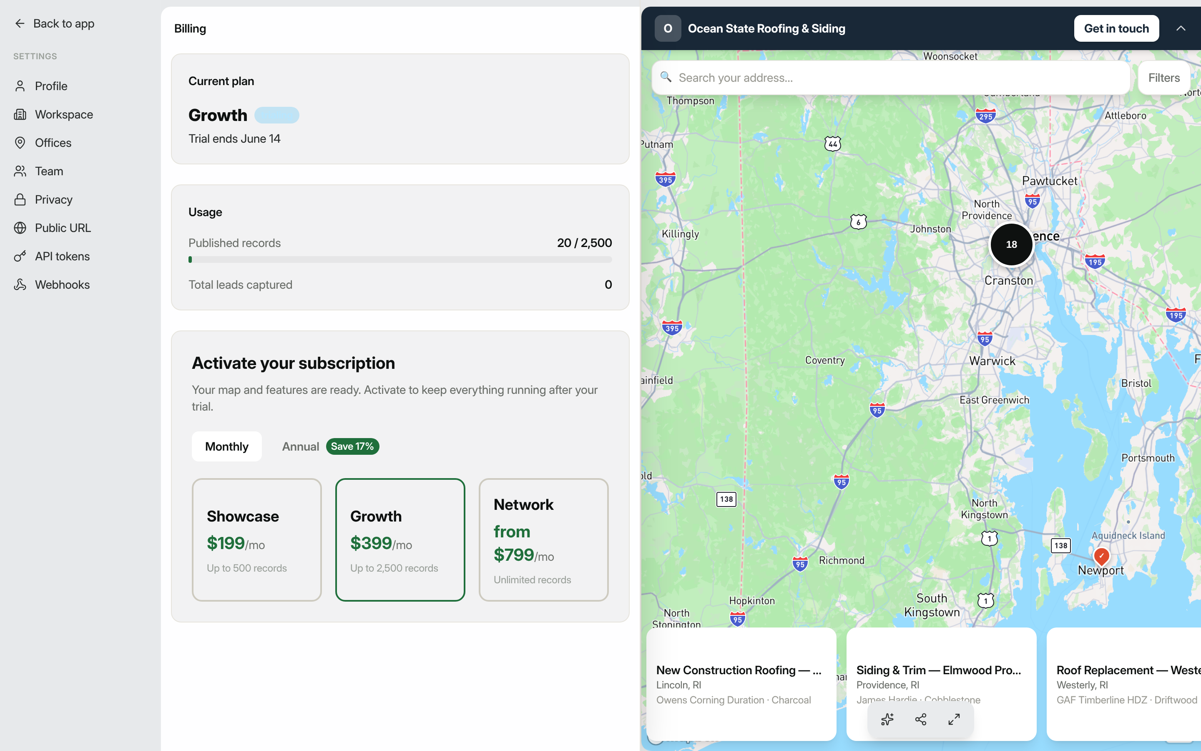Go to the Offices settings
This screenshot has height=751, width=1201.
(80, 143)
